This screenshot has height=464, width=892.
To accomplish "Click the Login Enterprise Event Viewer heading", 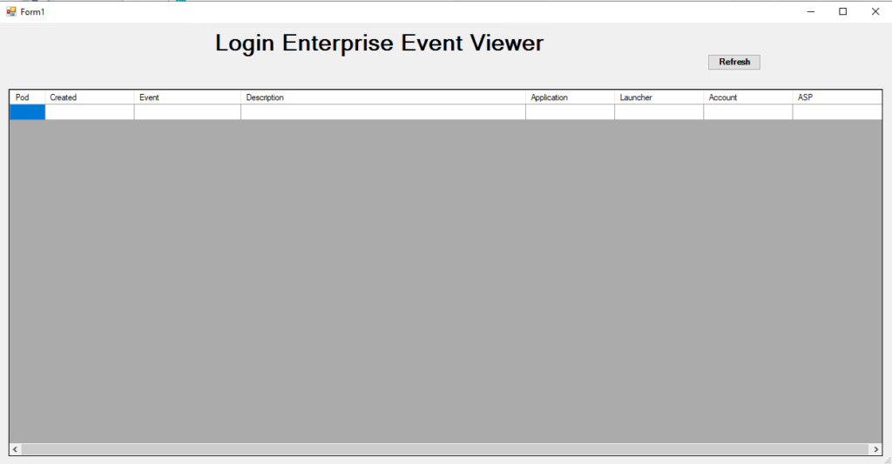I will coord(380,44).
